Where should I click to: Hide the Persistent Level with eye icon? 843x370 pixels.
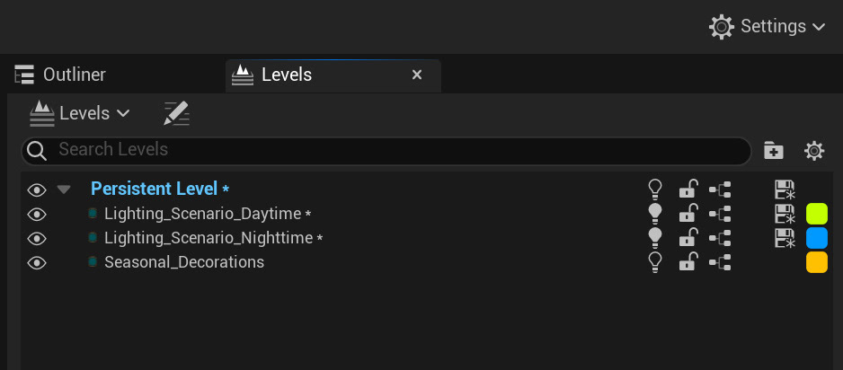coord(37,189)
